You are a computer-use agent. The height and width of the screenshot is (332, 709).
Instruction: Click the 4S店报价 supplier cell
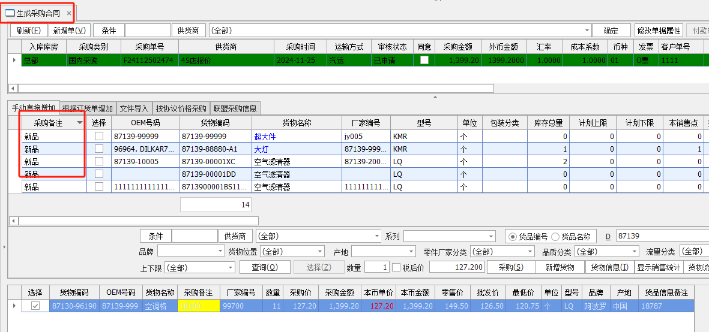coord(226,60)
